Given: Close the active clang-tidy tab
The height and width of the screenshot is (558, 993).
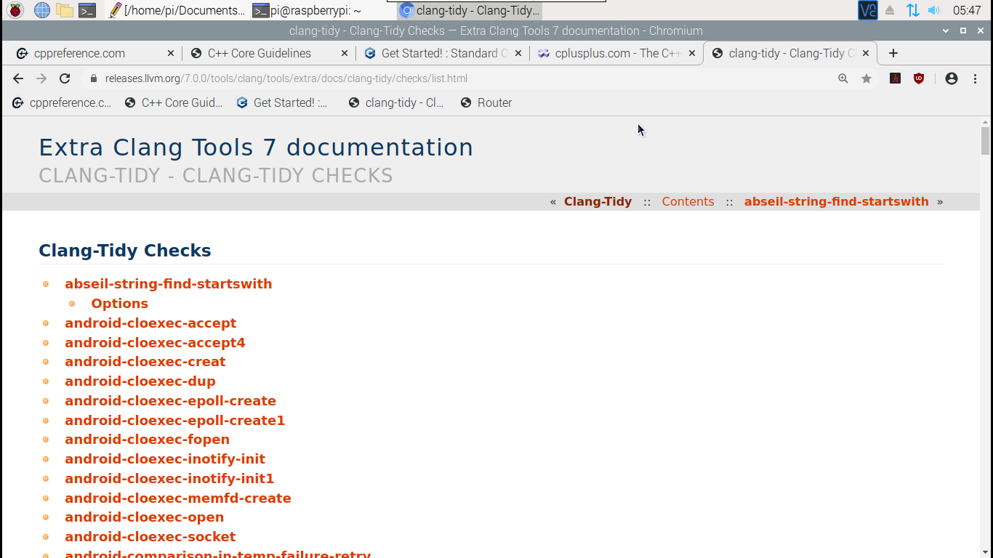Looking at the screenshot, I should click(866, 53).
